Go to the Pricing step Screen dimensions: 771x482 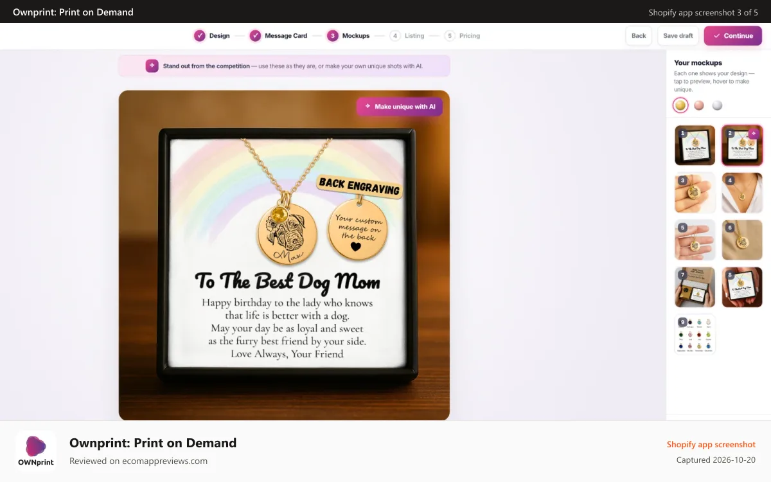tap(462, 36)
